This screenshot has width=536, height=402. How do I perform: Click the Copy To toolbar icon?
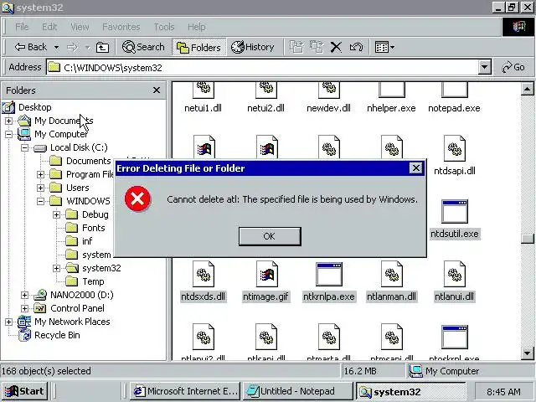317,47
